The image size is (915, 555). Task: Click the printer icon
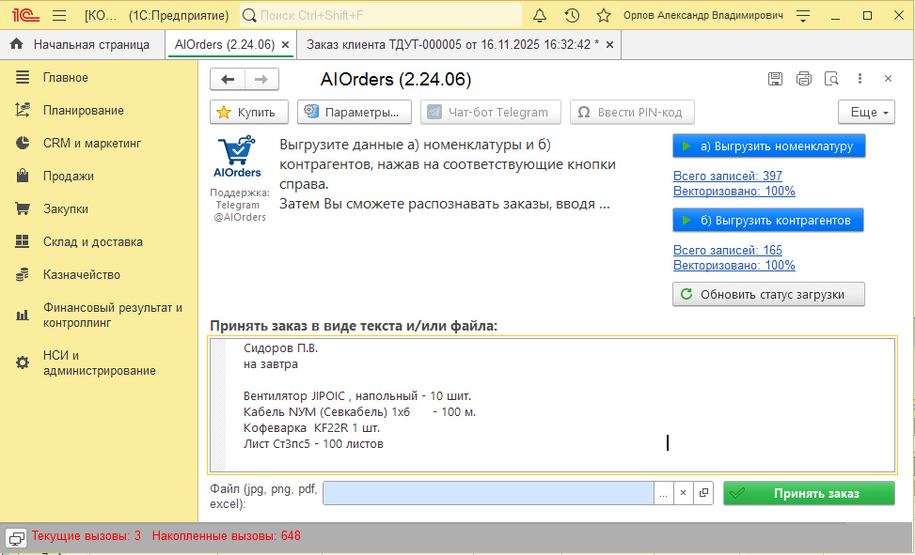point(803,79)
